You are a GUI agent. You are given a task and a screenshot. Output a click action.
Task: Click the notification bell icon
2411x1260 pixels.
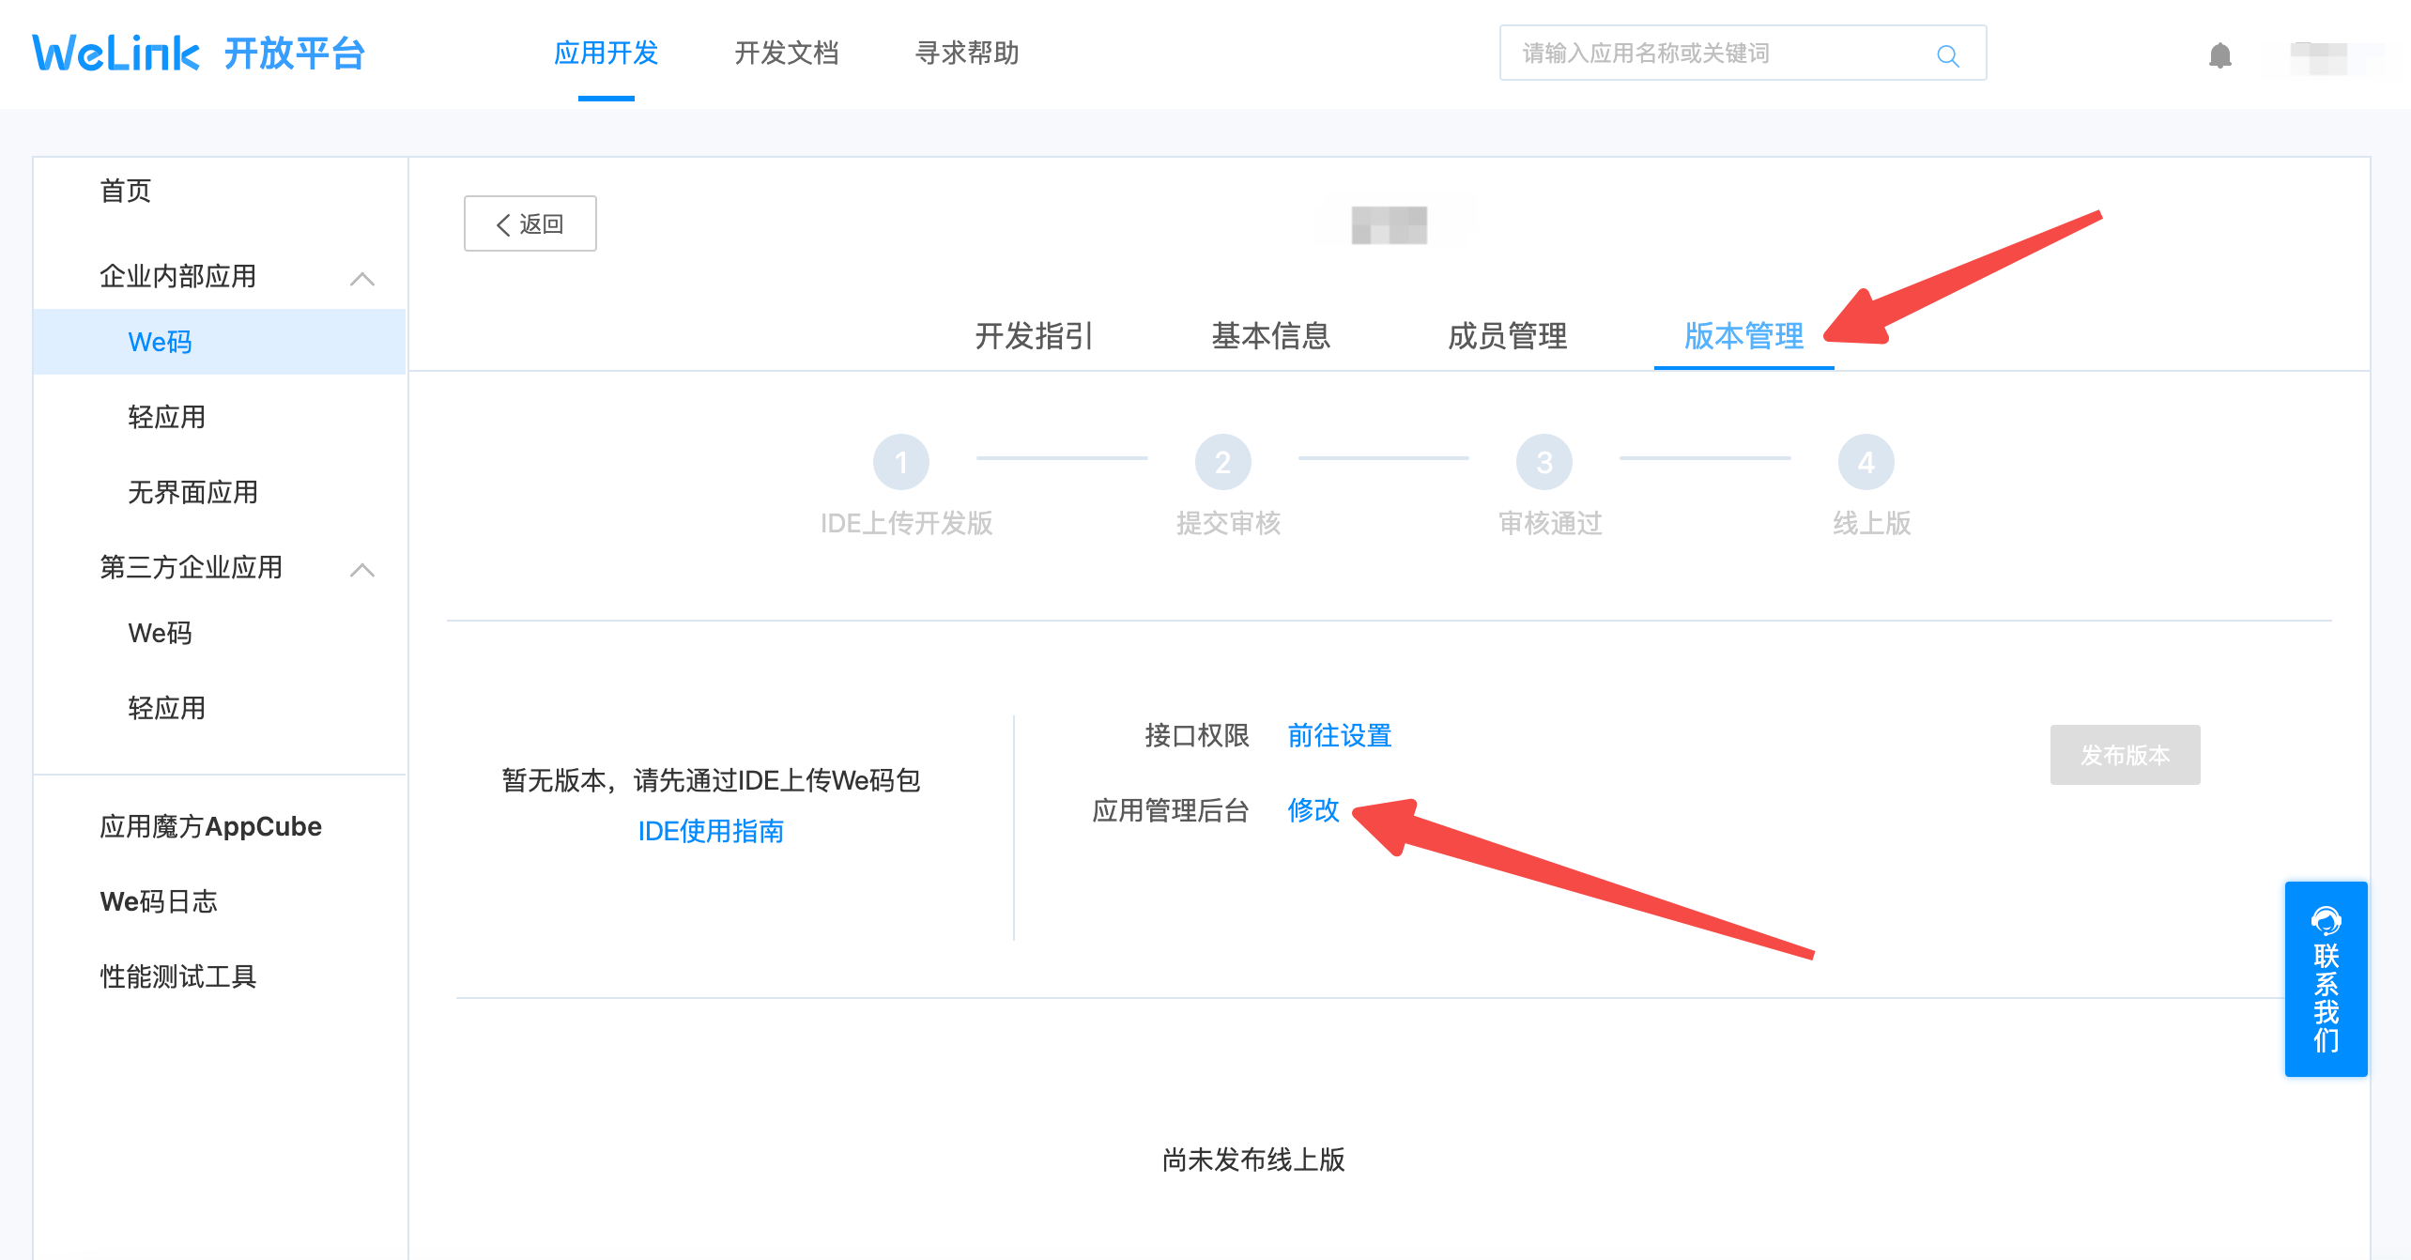2219,55
